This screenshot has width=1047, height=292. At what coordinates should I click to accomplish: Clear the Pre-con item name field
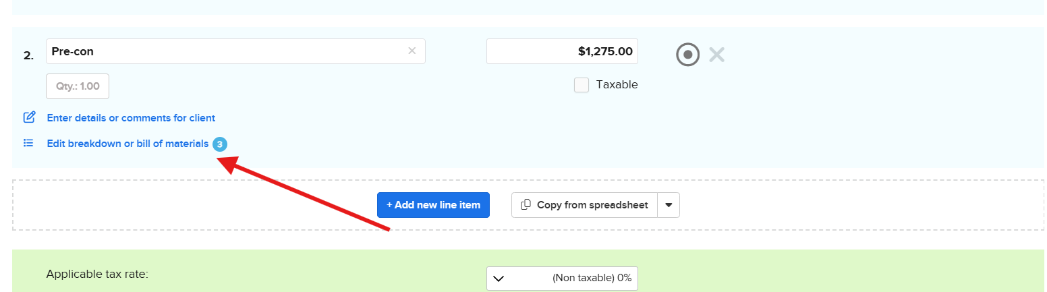pyautogui.click(x=412, y=51)
